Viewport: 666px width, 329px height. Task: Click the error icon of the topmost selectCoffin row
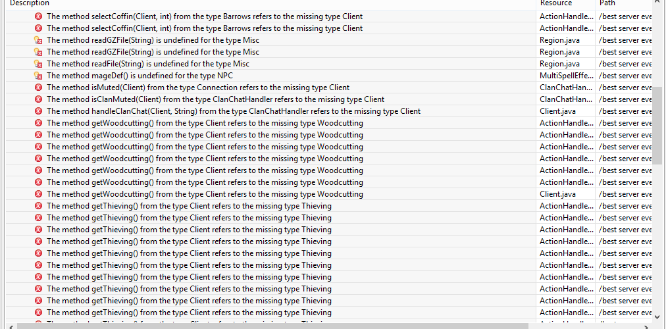tap(38, 16)
